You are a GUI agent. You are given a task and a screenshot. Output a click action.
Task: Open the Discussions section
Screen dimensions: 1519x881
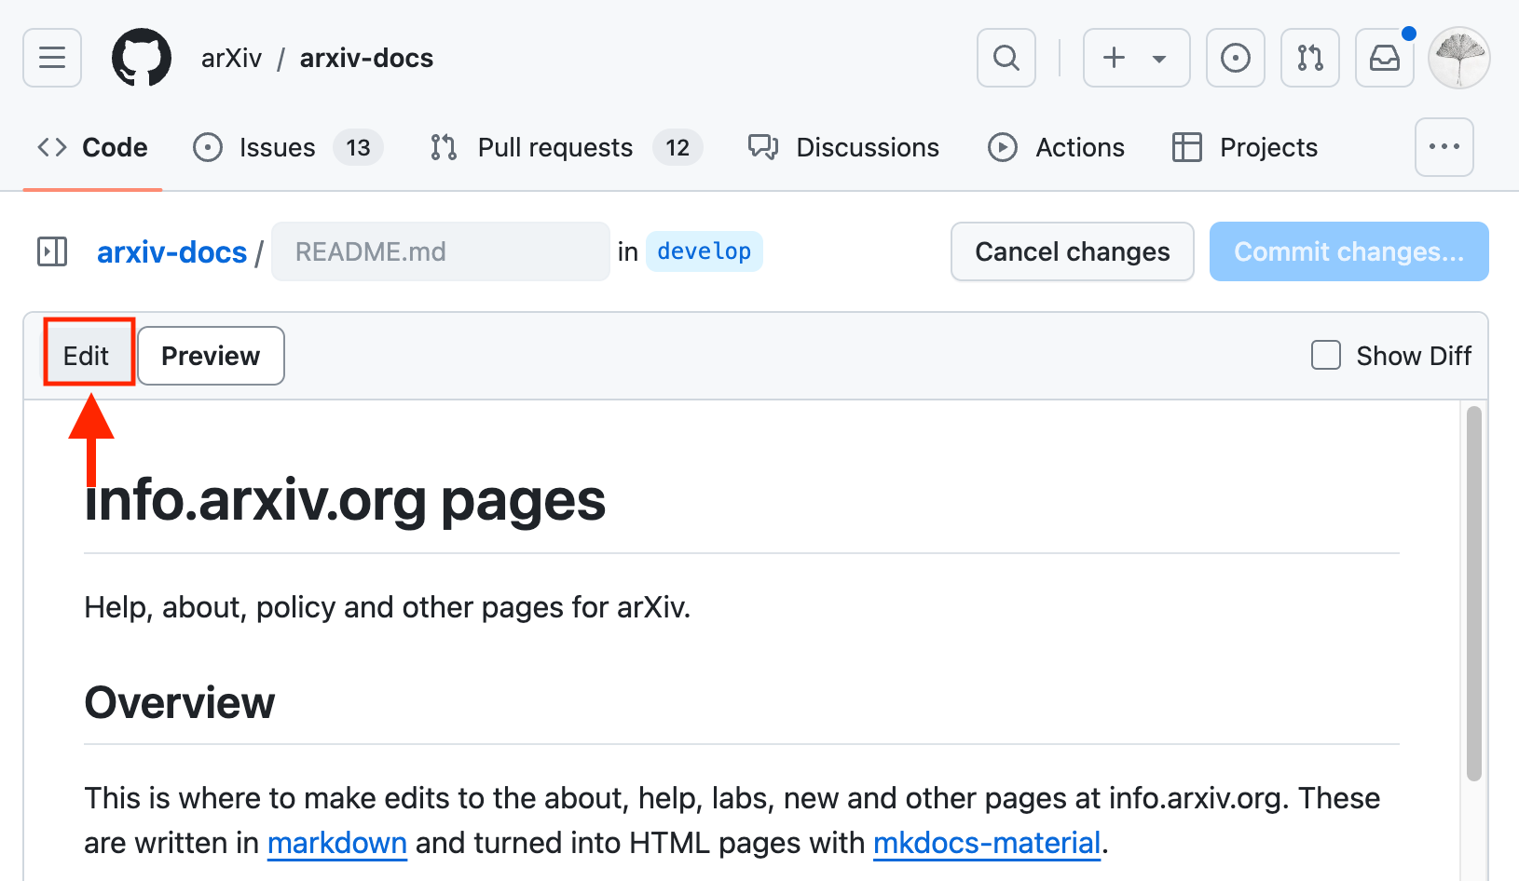842,147
